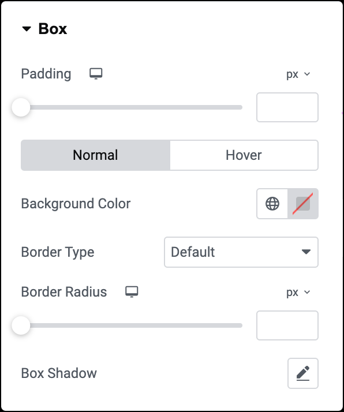Click the Background Color label
This screenshot has width=344, height=412.
click(76, 204)
